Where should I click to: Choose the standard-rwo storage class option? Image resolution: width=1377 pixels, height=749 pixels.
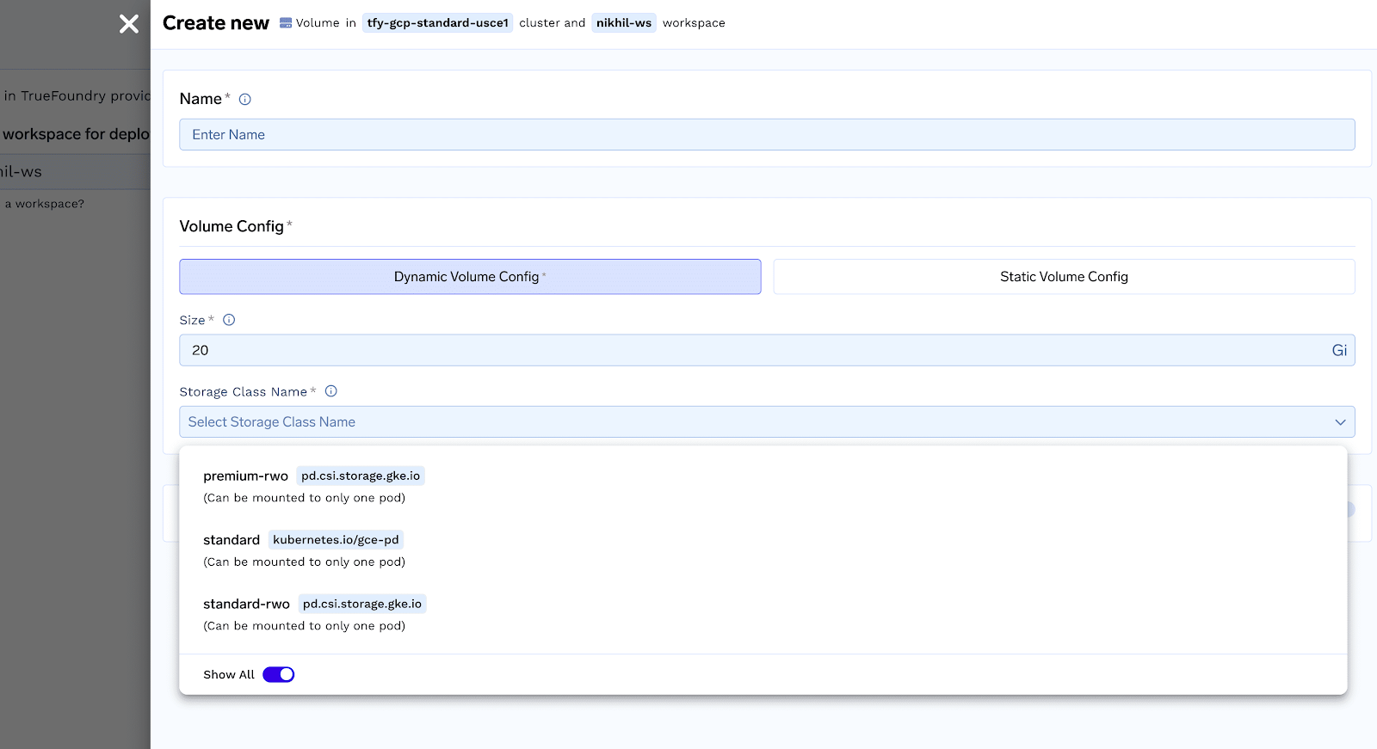click(763, 614)
